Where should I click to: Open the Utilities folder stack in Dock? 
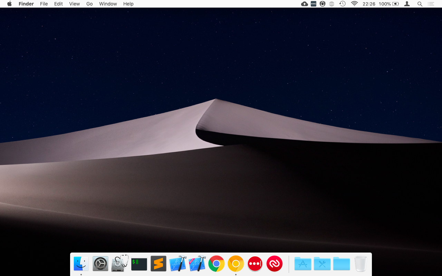pos(322,264)
